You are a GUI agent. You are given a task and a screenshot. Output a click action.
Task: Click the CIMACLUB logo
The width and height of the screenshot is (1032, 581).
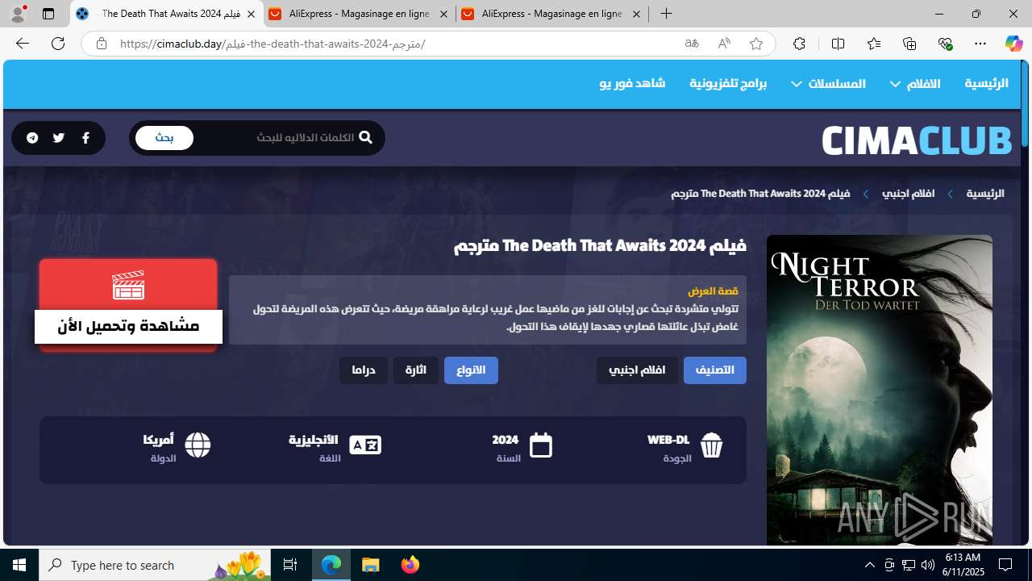(x=917, y=140)
